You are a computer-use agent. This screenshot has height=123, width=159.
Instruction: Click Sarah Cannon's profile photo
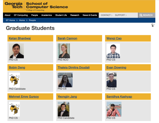pos(64,51)
